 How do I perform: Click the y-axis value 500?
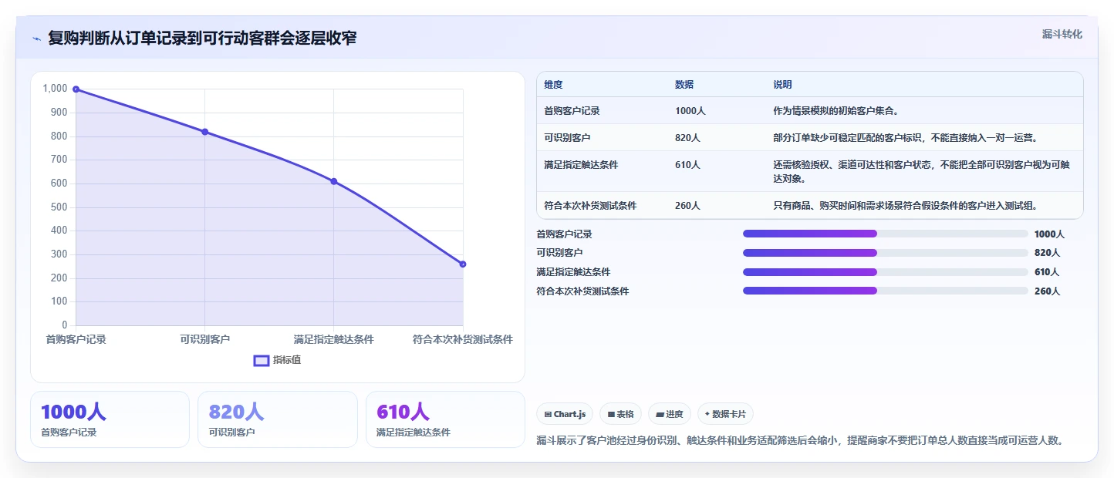pos(59,207)
